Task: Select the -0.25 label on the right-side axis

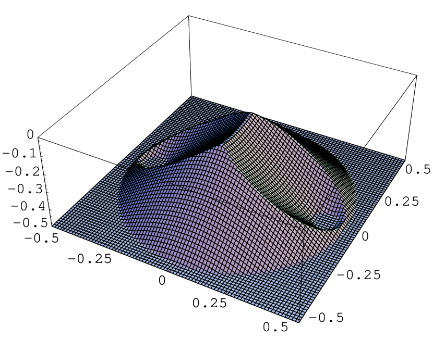Action: pyautogui.click(x=359, y=275)
